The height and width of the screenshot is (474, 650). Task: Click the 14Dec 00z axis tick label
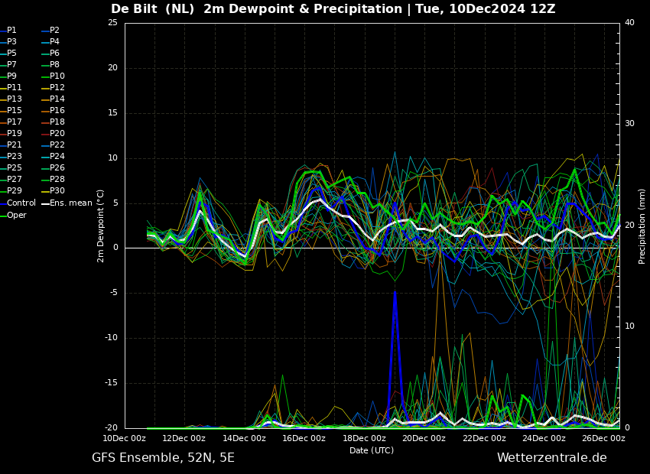(x=244, y=438)
